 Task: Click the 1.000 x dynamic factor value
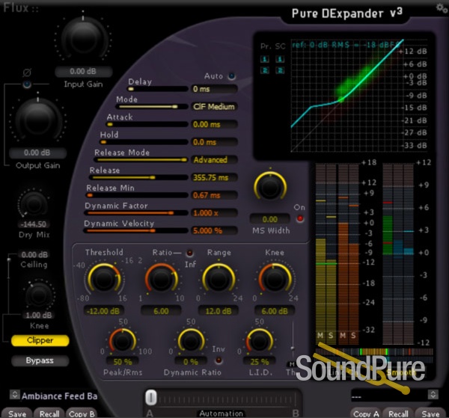pos(214,213)
